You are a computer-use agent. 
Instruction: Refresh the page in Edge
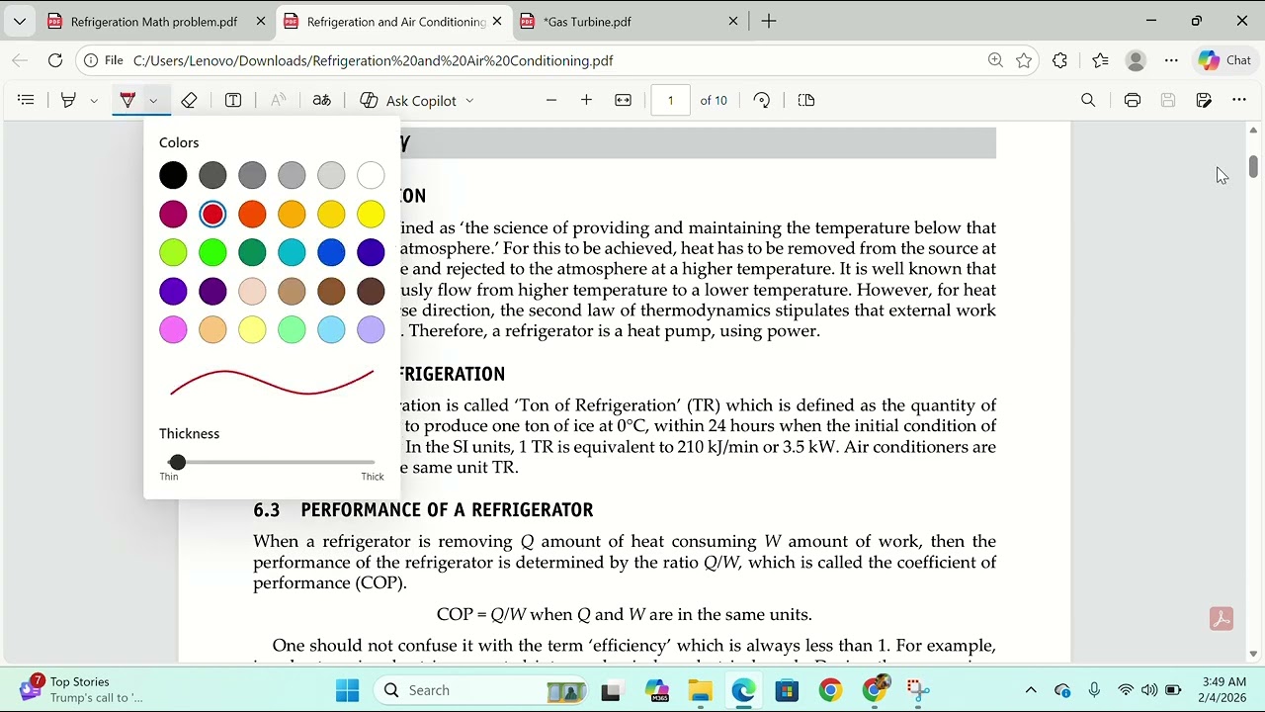click(55, 60)
